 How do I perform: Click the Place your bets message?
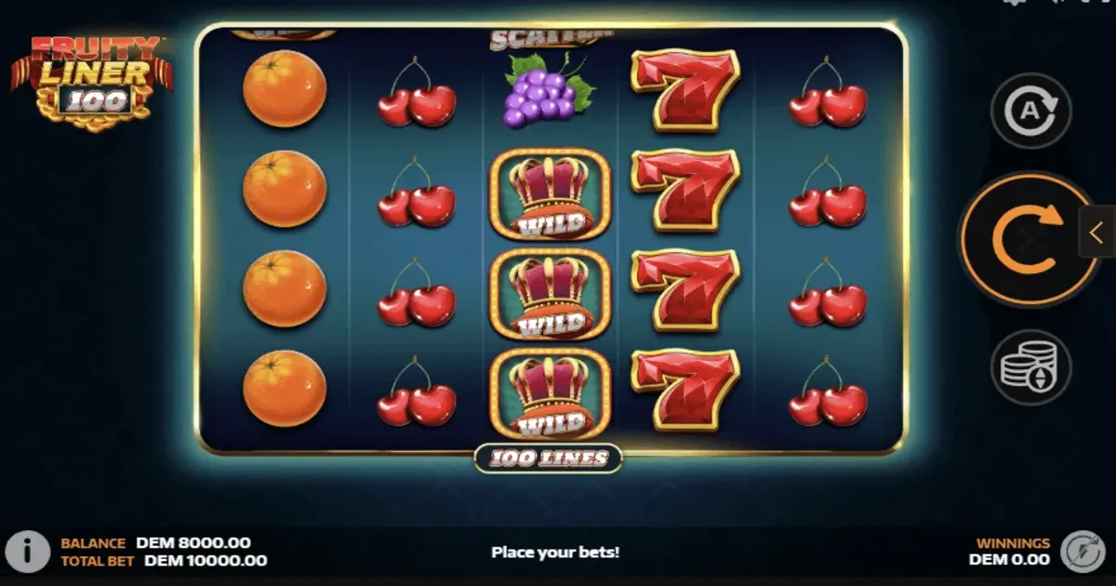[555, 552]
